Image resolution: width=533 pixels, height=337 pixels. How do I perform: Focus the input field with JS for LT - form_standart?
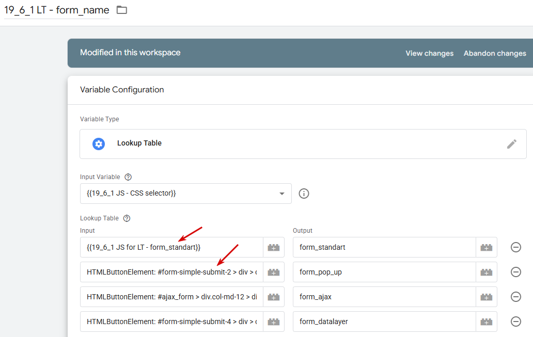click(x=171, y=247)
